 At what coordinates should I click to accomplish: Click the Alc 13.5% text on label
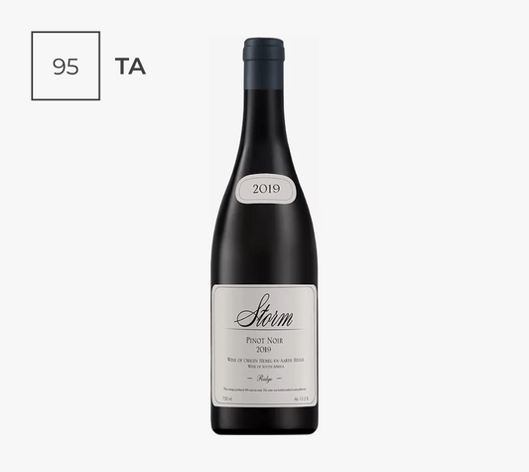[301, 399]
